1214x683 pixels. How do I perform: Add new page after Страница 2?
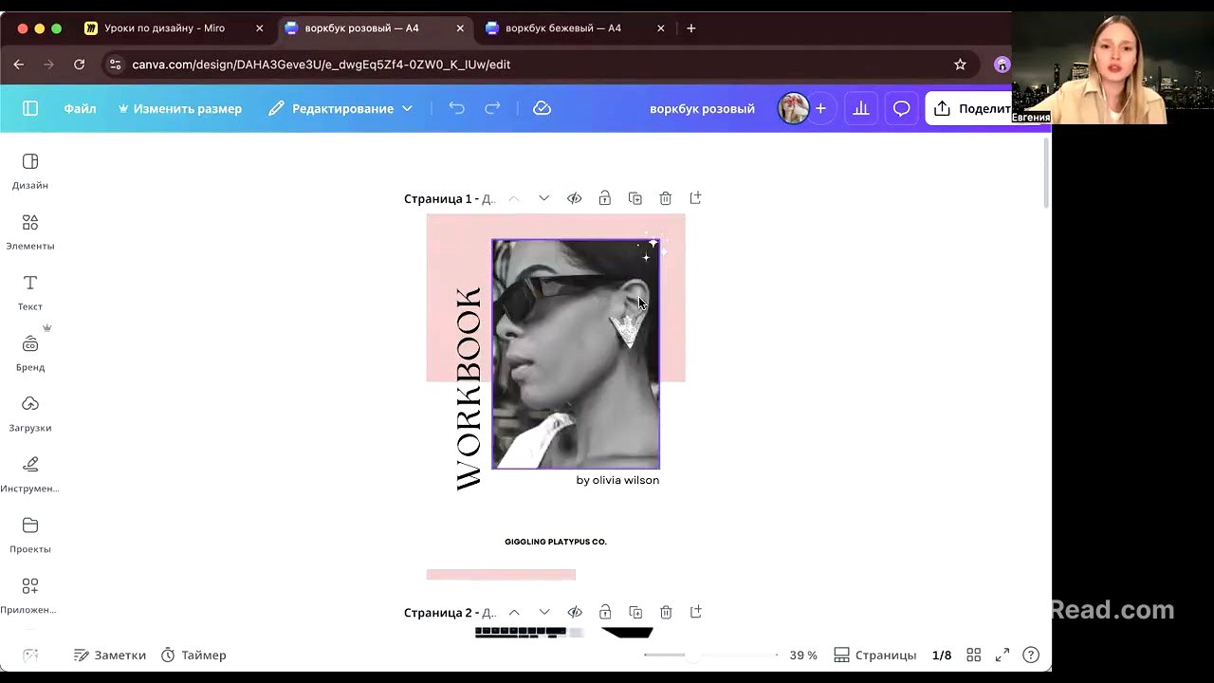click(x=696, y=613)
